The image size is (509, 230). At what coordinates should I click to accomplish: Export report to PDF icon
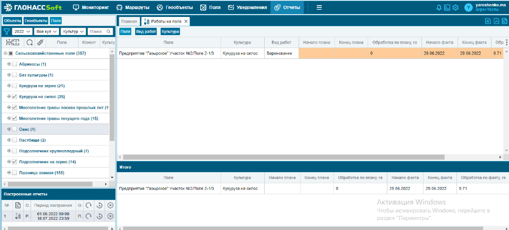496,21
